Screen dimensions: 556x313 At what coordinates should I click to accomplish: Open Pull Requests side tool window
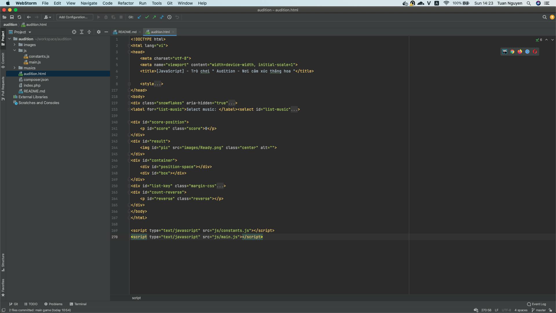coord(3,88)
